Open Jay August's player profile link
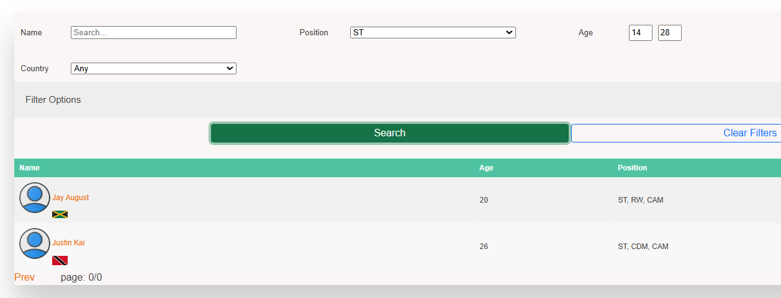781x298 pixels. (71, 198)
